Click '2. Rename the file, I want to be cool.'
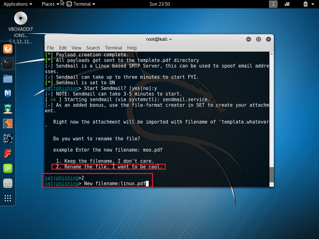Screen dimensions: 319x239 point(109,166)
